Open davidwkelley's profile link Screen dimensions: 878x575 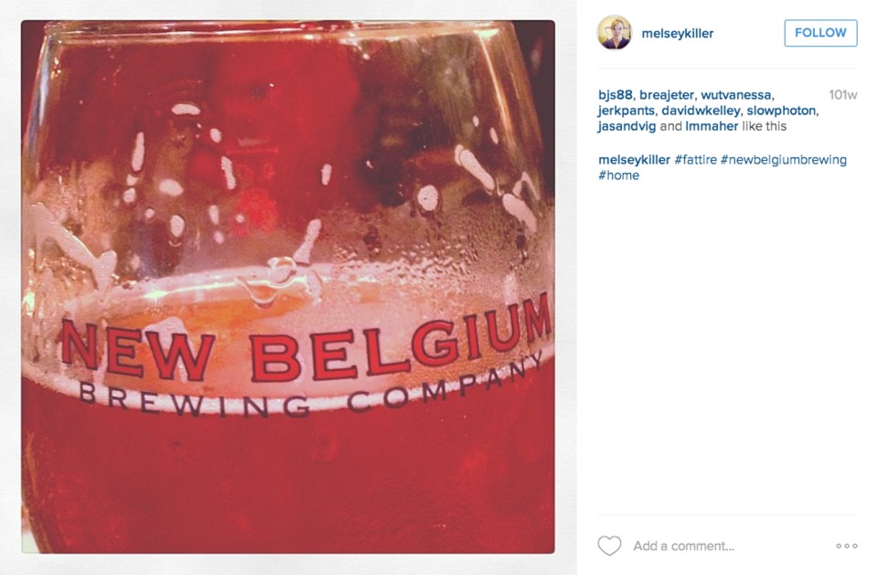[x=701, y=111]
